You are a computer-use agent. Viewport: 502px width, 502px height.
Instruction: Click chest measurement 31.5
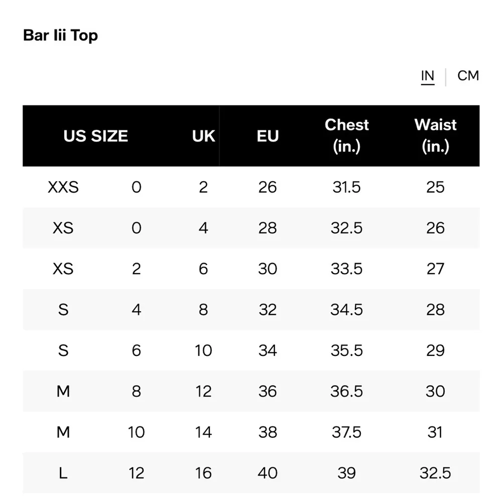pyautogui.click(x=346, y=187)
